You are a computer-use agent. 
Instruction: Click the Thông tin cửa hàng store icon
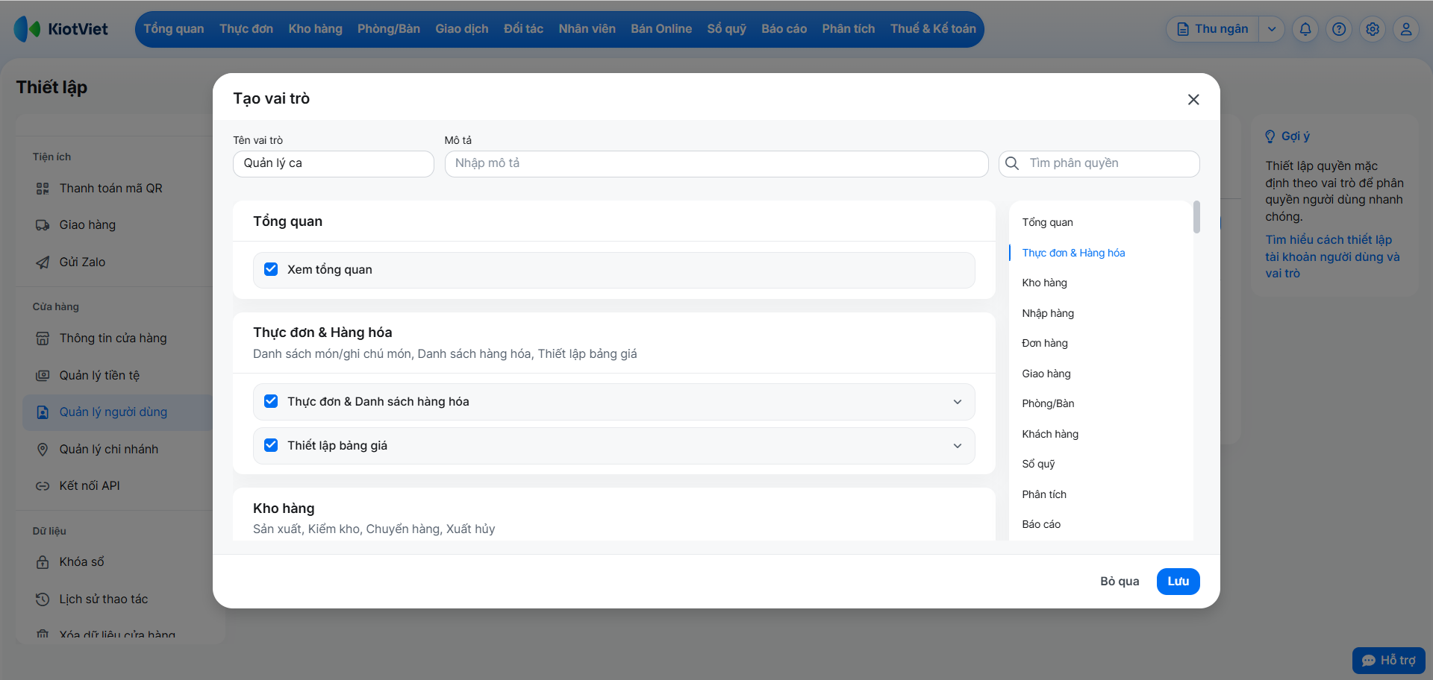point(43,339)
